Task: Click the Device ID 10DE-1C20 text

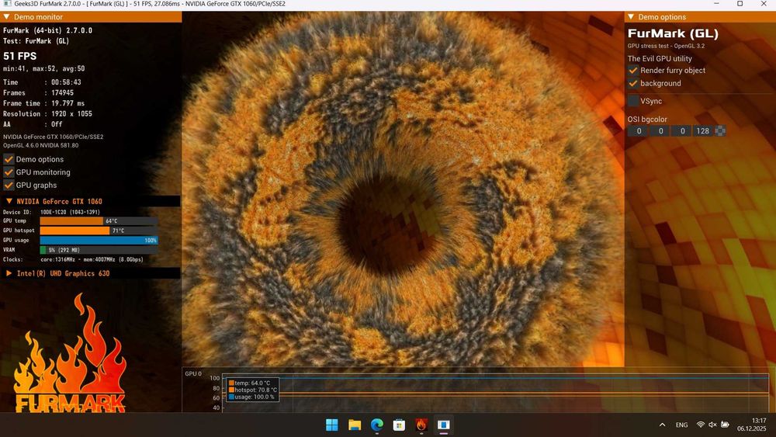Action: pyautogui.click(x=70, y=212)
